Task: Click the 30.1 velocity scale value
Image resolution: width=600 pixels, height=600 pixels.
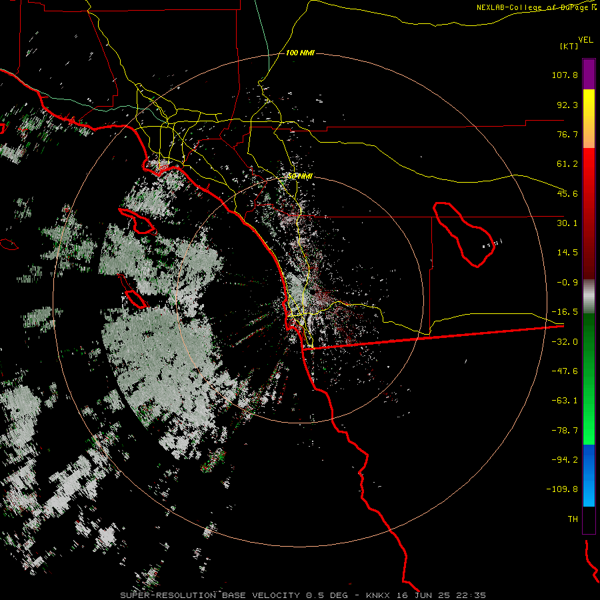Action: [567, 223]
